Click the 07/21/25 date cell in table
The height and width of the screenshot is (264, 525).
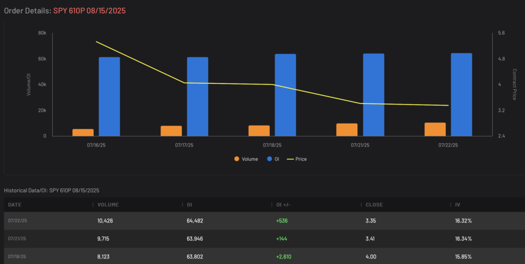coord(17,239)
